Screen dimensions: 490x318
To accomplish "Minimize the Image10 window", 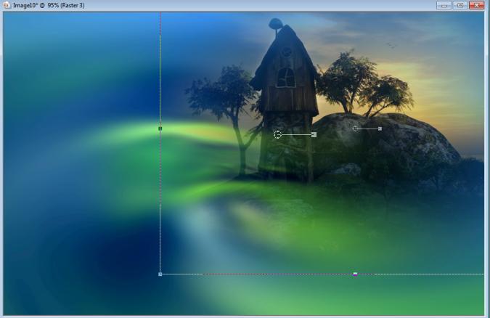I will point(444,5).
